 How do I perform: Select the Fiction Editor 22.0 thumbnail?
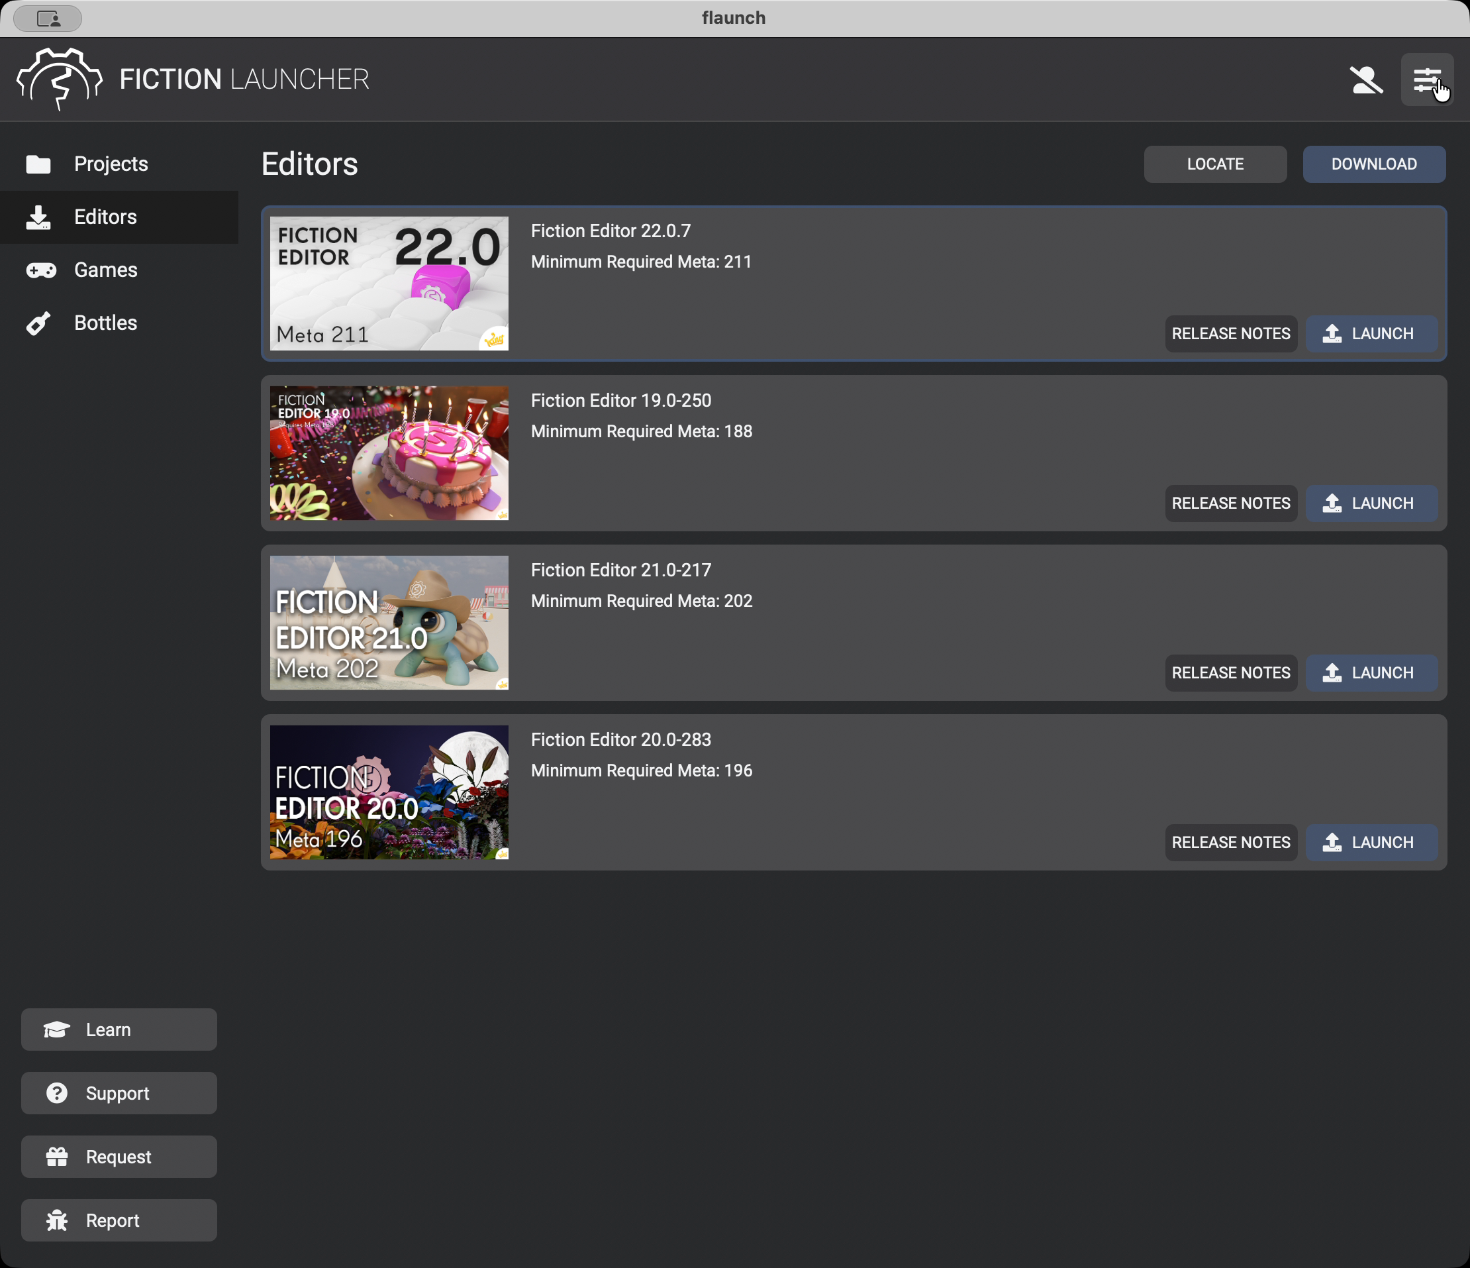pos(389,284)
